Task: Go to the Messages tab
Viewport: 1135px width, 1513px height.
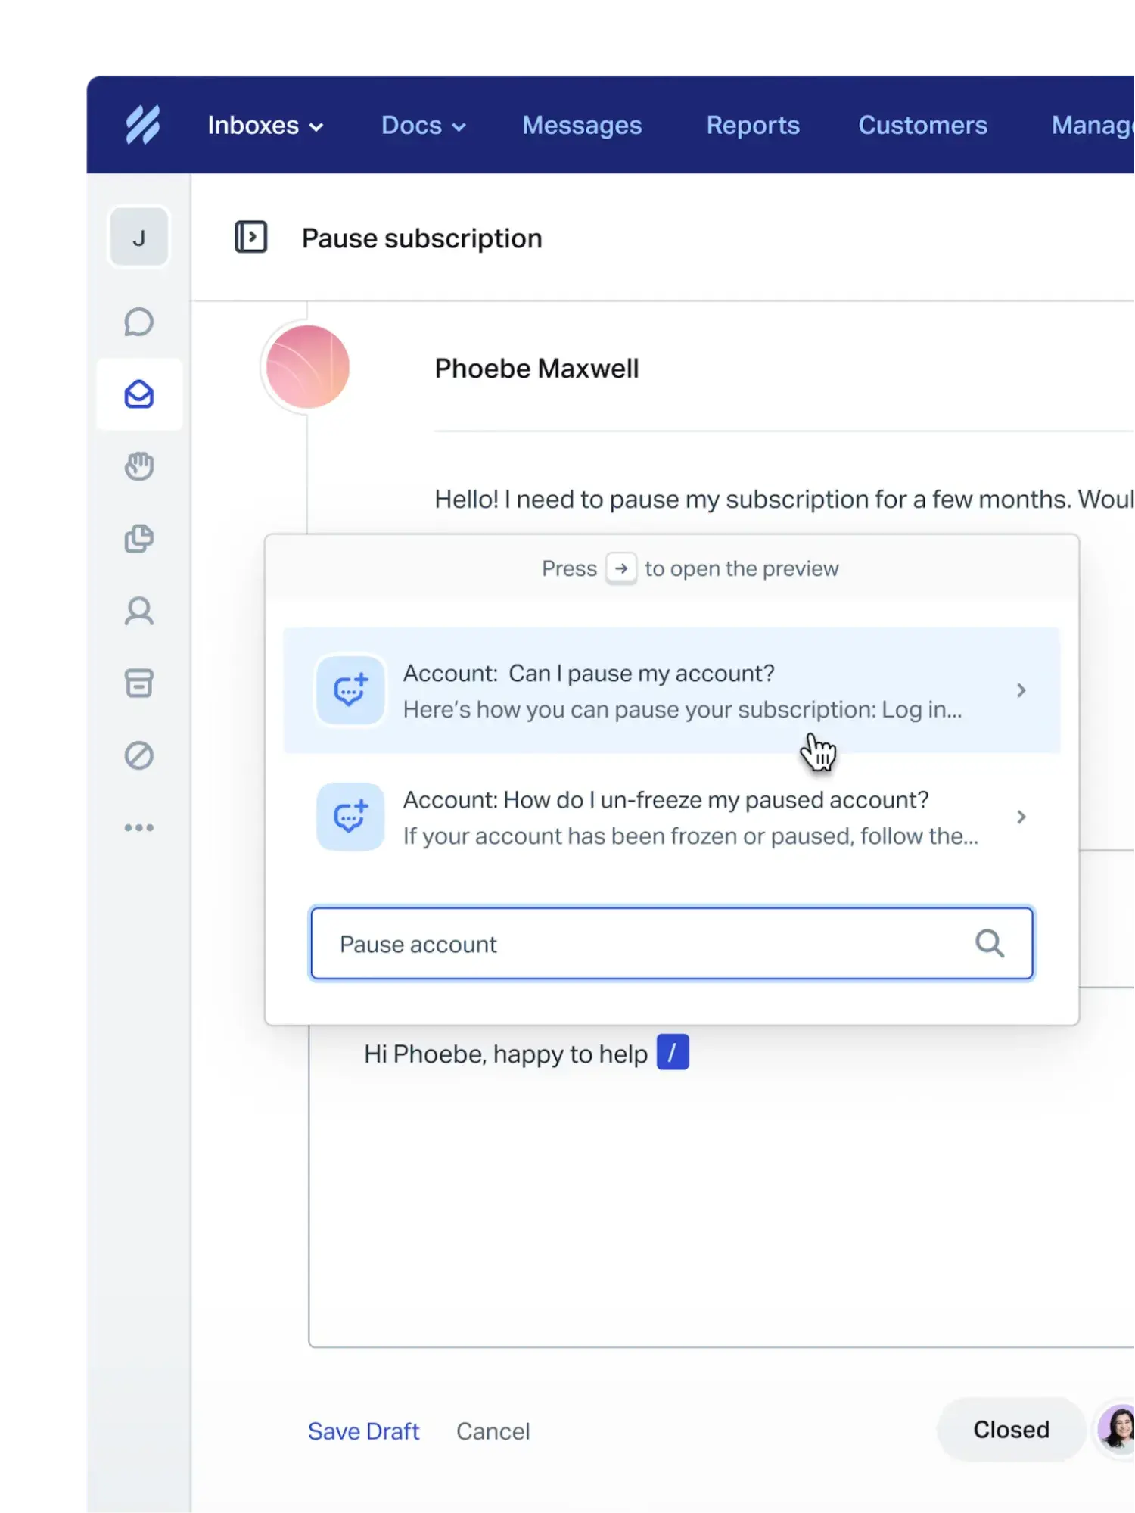Action: click(x=582, y=125)
